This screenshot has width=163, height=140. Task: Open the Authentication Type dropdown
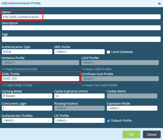[x=27, y=52]
